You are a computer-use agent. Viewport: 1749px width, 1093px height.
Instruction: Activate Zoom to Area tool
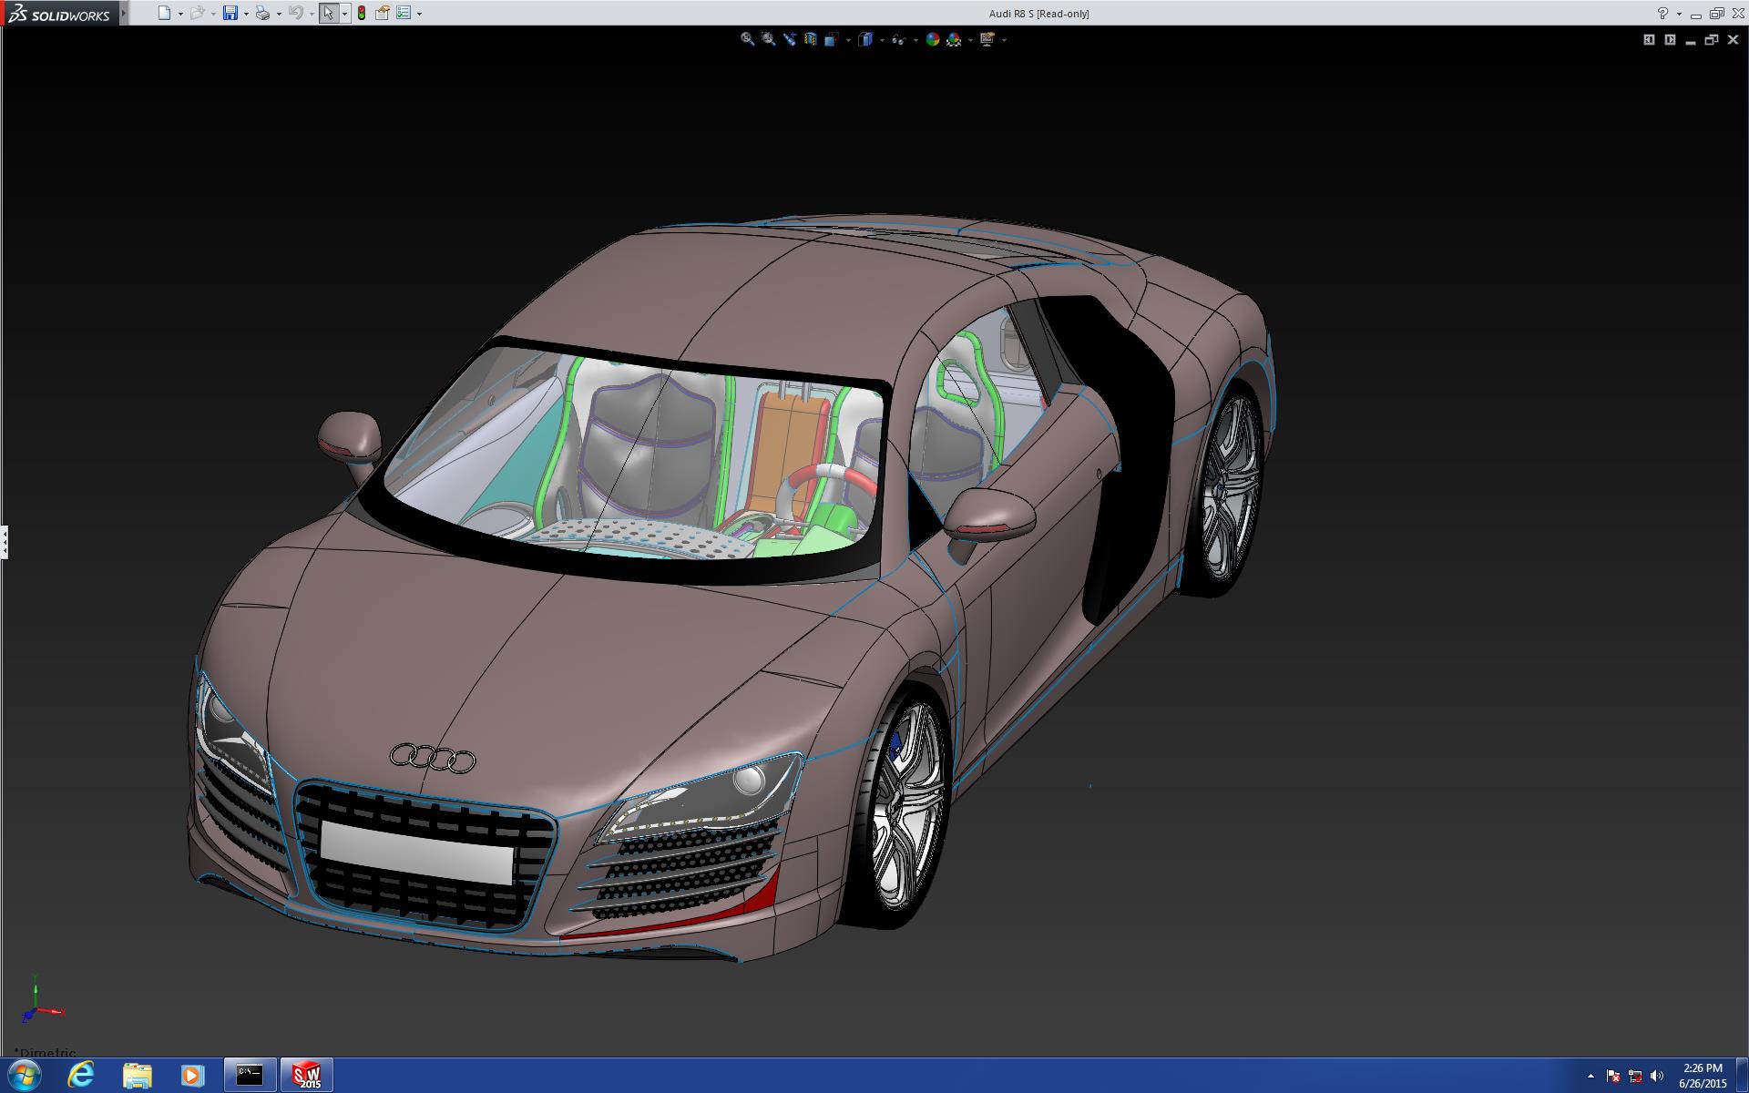point(768,39)
